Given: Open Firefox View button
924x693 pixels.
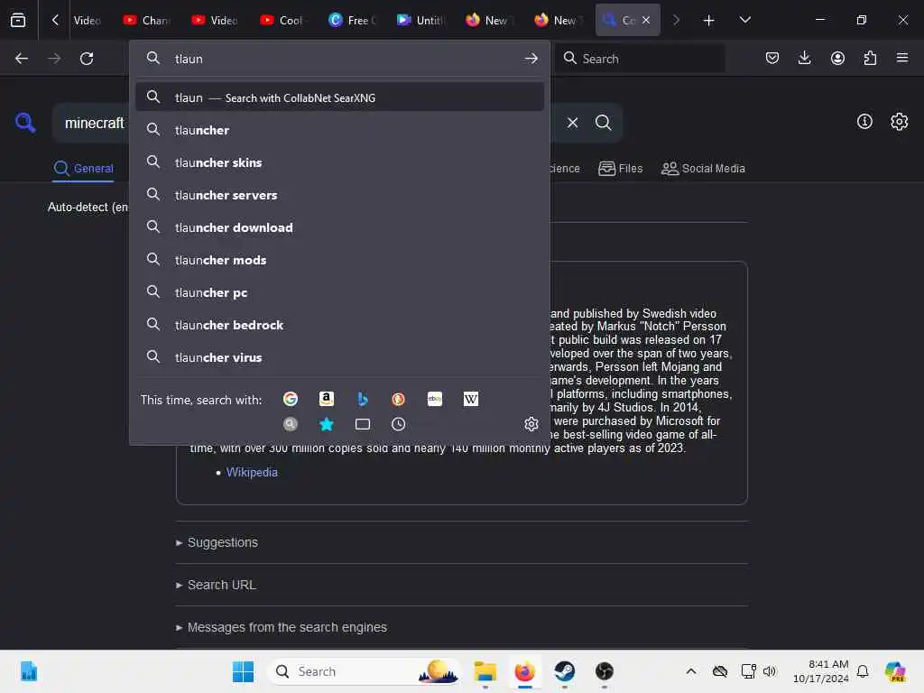Looking at the screenshot, I should click(18, 20).
